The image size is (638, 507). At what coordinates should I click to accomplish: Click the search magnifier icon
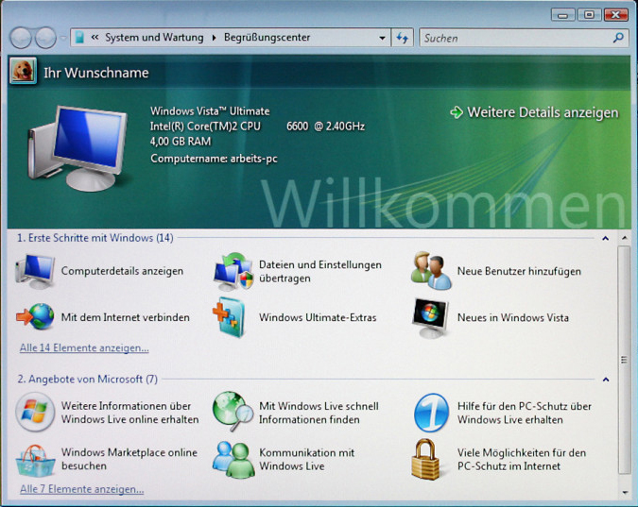click(x=618, y=38)
